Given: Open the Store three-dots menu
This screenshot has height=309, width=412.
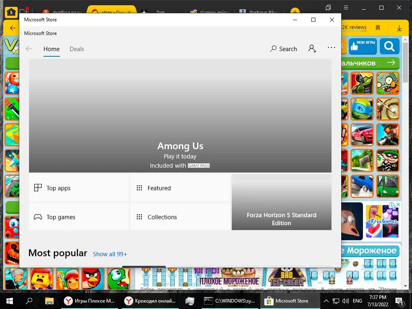Looking at the screenshot, I should tap(332, 47).
